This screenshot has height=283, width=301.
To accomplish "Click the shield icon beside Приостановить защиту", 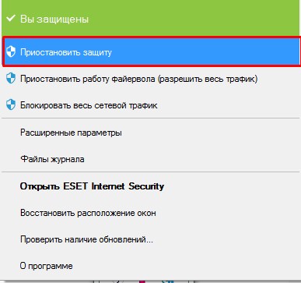I will coord(11,51).
